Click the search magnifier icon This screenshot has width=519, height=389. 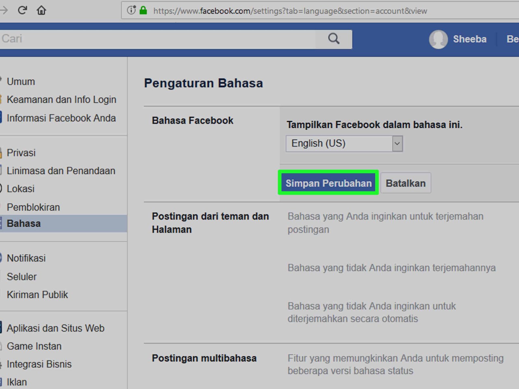pos(334,39)
